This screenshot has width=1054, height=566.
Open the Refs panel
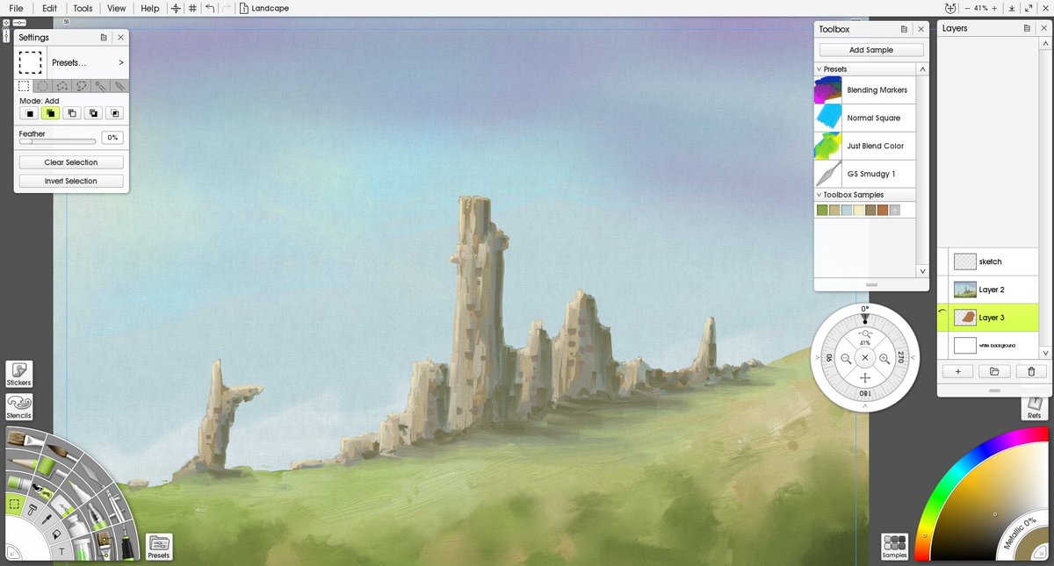pos(1034,406)
